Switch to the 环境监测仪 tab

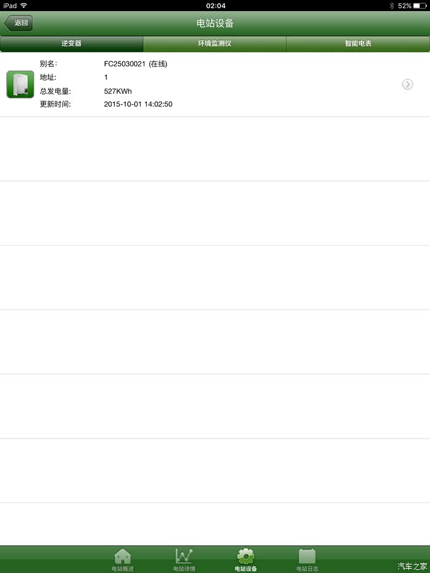click(x=214, y=44)
